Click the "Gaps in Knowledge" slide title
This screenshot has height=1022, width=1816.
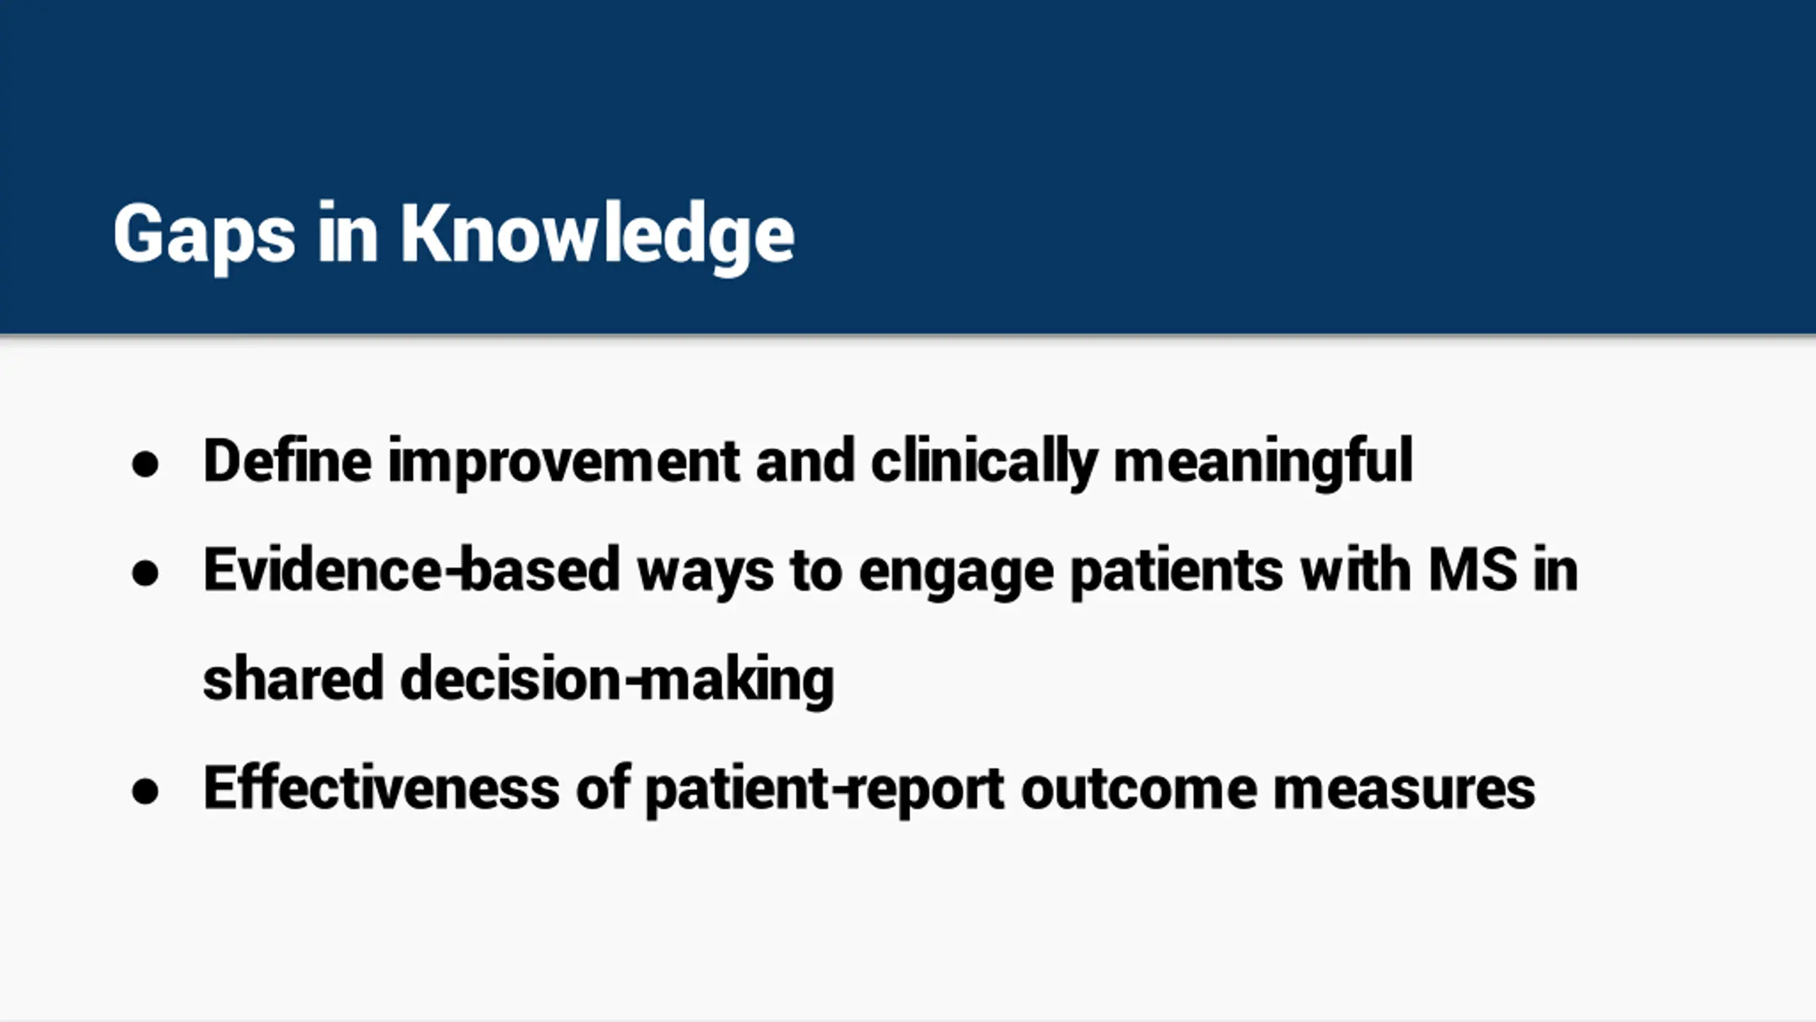pos(454,236)
